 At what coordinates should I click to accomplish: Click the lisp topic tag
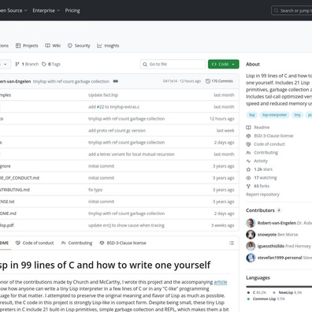pyautogui.click(x=252, y=115)
